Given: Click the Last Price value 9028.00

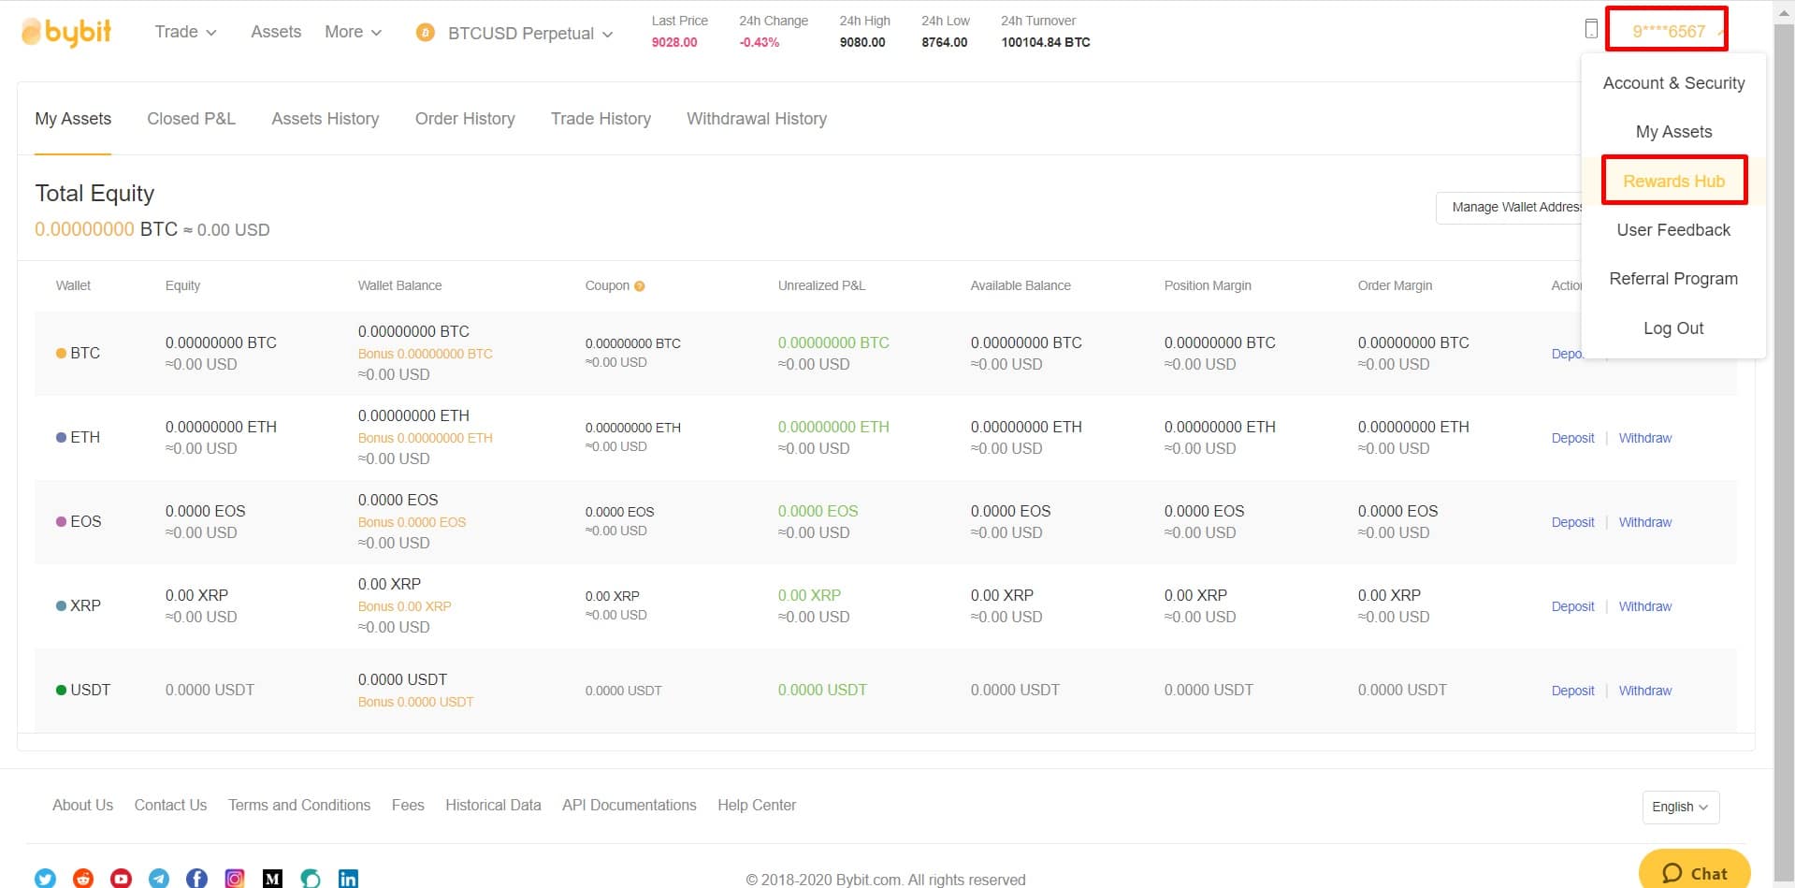Looking at the screenshot, I should pos(674,42).
